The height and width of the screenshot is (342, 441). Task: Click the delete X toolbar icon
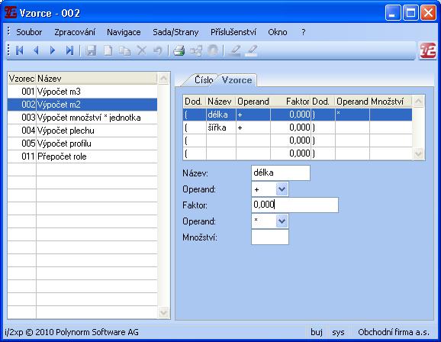141,50
